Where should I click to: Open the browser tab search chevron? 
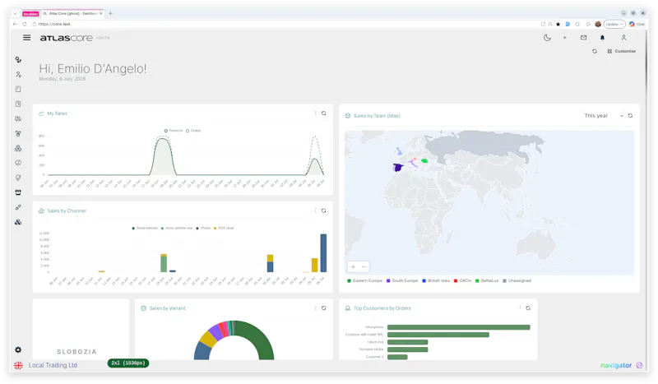tap(15, 13)
